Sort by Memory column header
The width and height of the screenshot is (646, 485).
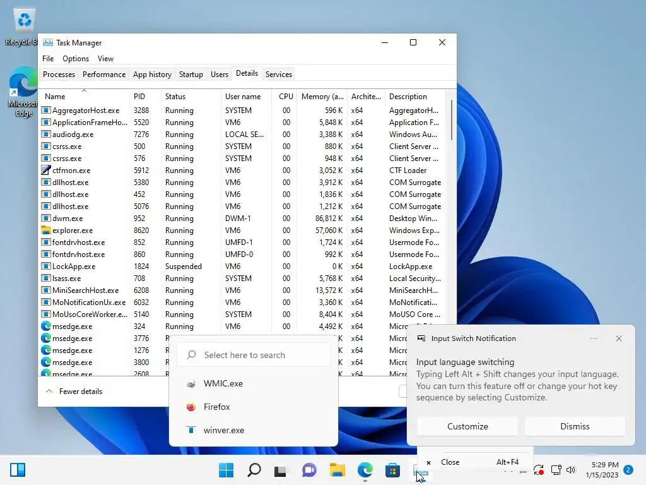click(322, 96)
